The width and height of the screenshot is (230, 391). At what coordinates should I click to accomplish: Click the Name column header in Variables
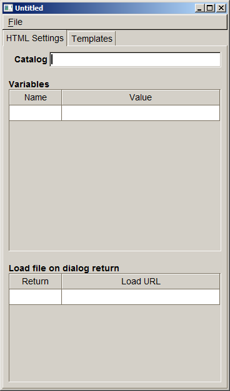coord(35,97)
